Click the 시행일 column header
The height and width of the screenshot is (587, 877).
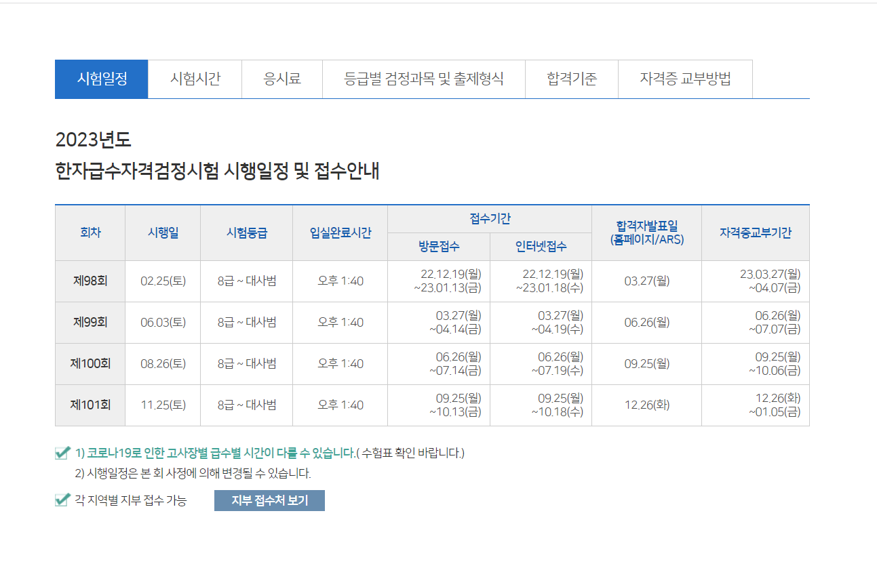coord(162,232)
